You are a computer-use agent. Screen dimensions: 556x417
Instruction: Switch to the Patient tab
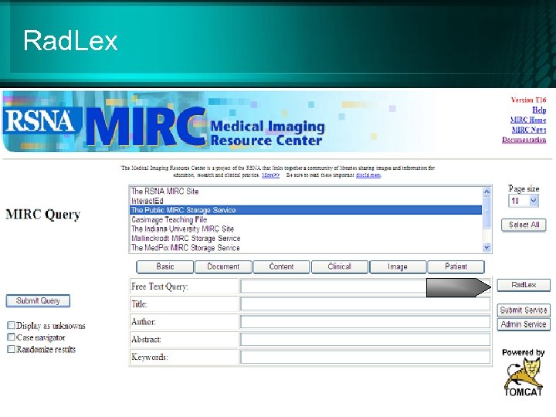coord(456,266)
